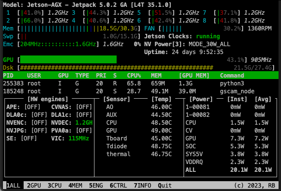The width and height of the screenshot is (281, 191).
Task: Click the (c) 2023, RB credit
Action: 254,186
